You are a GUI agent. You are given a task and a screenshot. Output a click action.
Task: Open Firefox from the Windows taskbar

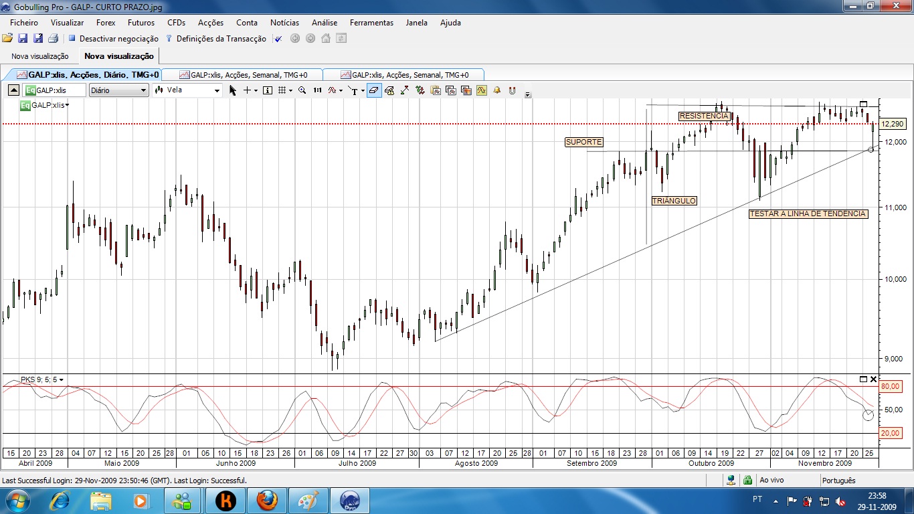coord(267,500)
